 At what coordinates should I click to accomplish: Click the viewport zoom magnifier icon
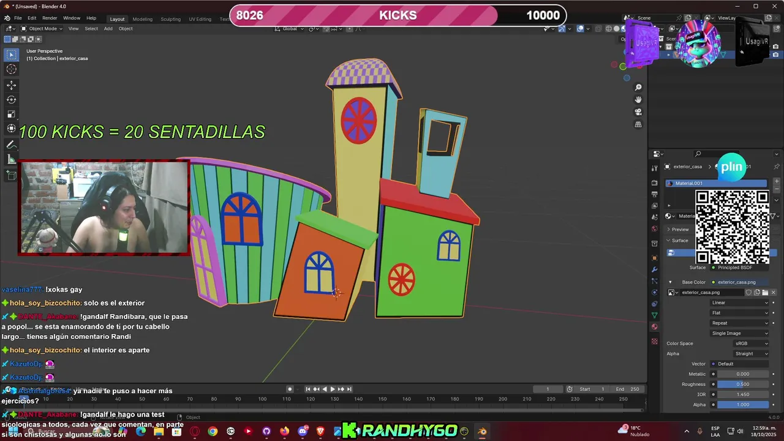pyautogui.click(x=638, y=88)
